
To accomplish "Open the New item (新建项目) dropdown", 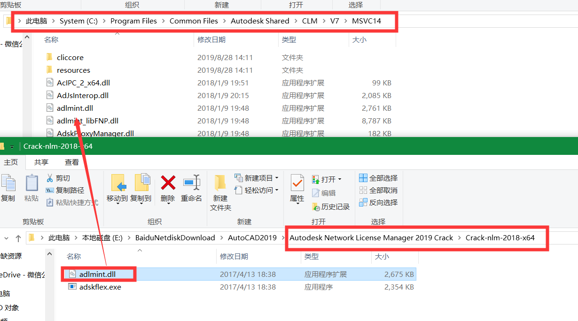I will click(x=257, y=178).
